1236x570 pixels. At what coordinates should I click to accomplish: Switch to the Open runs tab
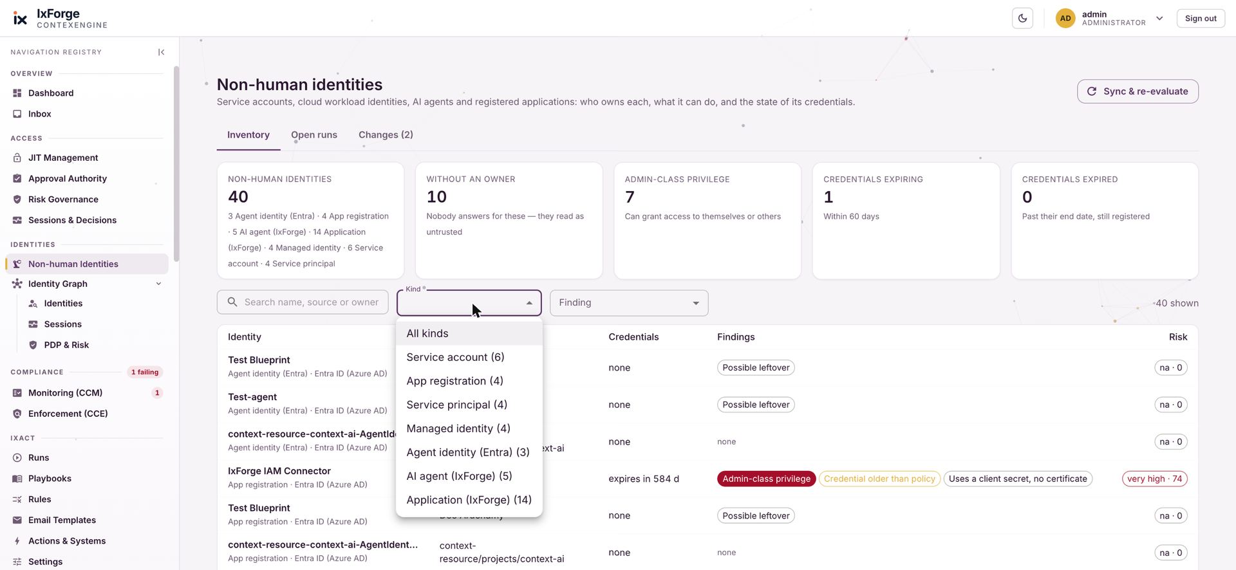pos(314,134)
